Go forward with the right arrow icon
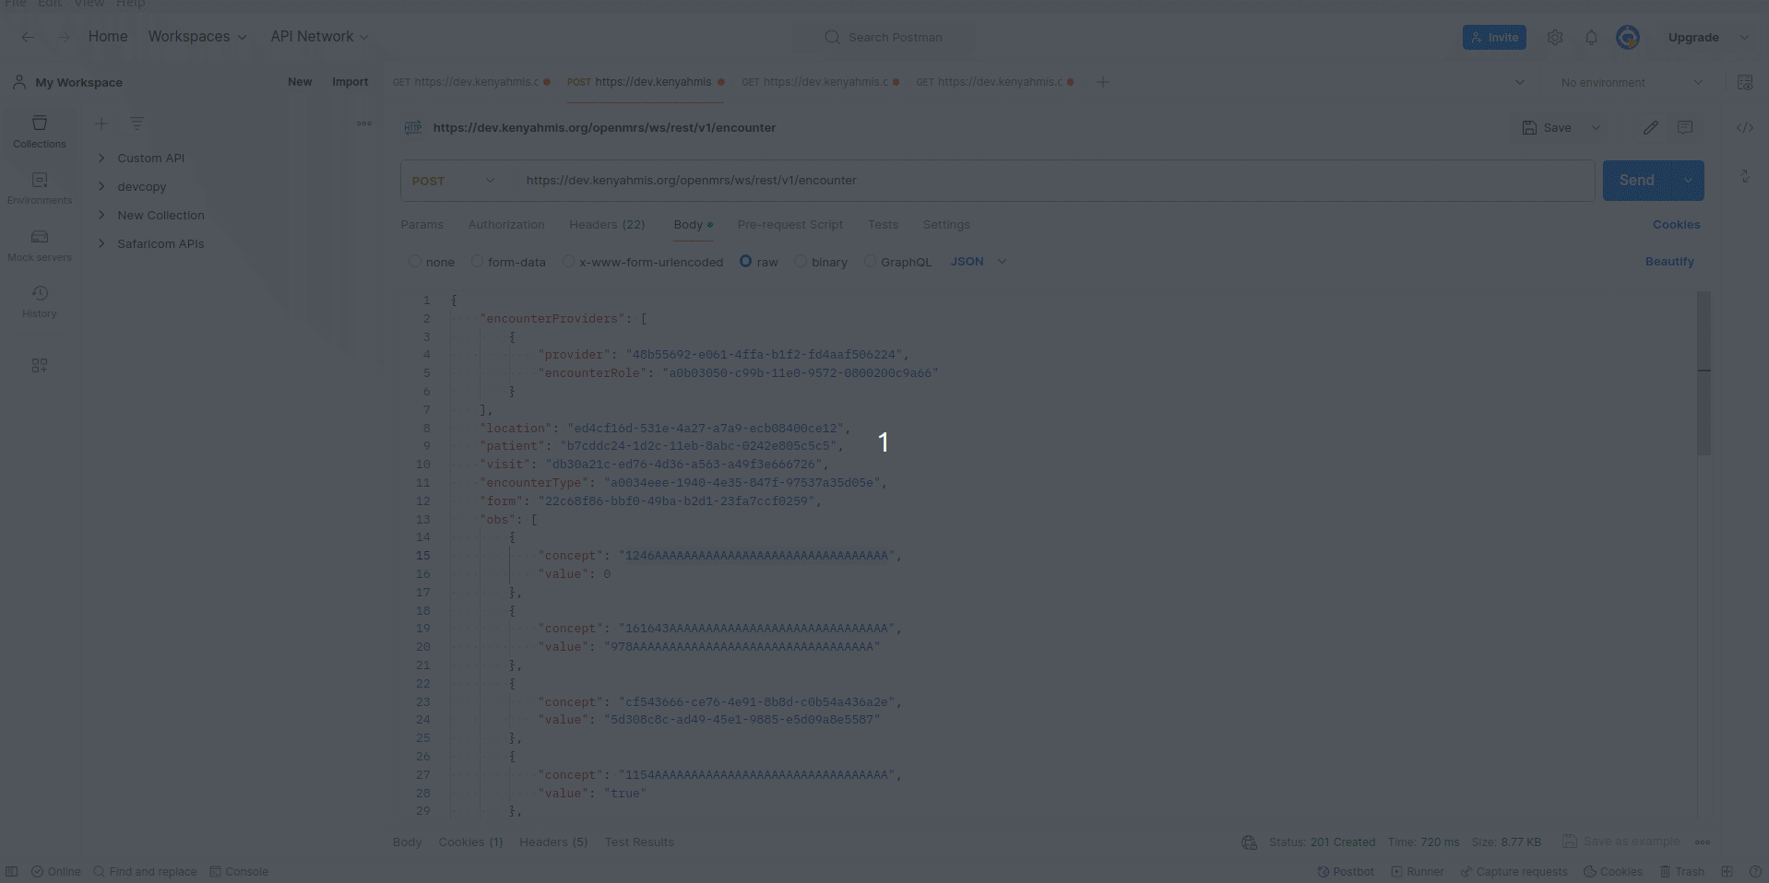This screenshot has height=883, width=1769. pos(64,37)
